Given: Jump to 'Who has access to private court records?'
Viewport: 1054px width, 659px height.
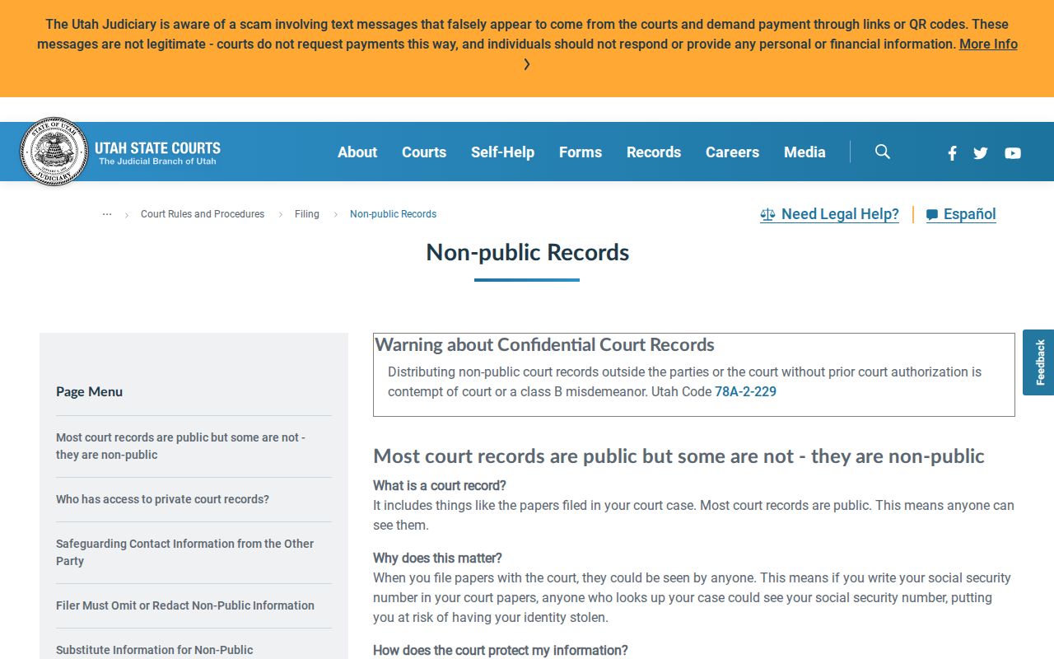Looking at the screenshot, I should click(x=162, y=499).
